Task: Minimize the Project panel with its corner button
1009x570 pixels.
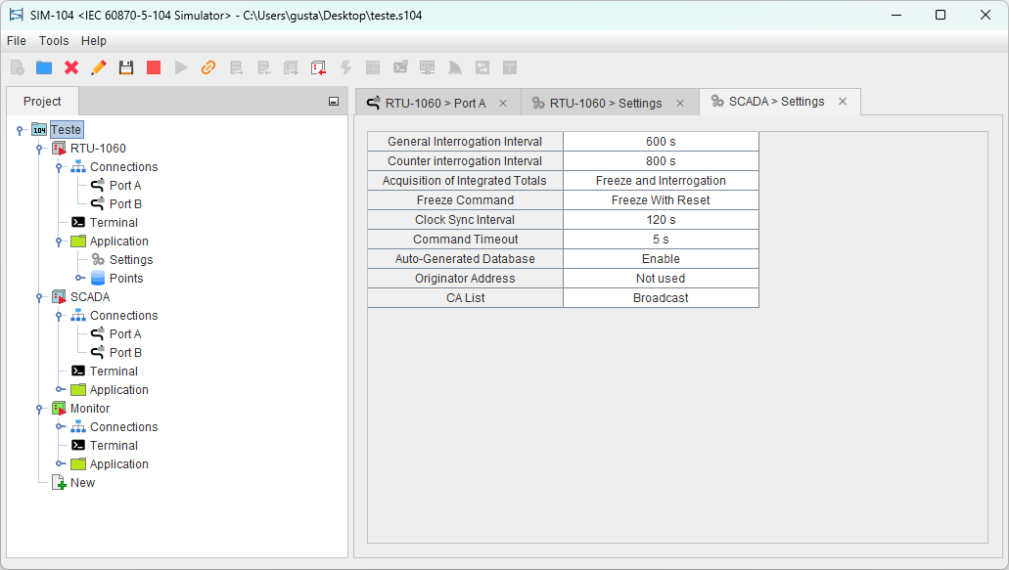Action: coord(334,102)
